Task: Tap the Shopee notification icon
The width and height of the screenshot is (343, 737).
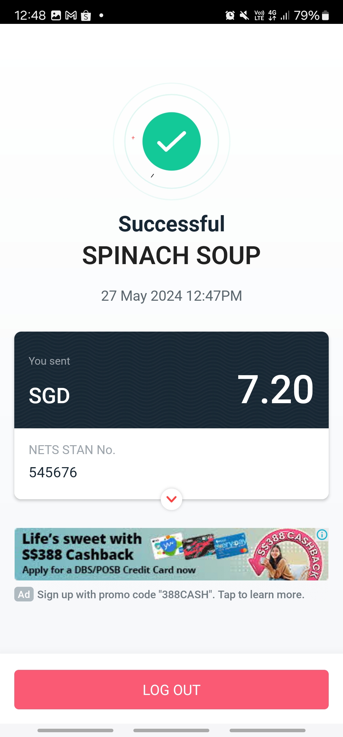Action: click(x=86, y=15)
